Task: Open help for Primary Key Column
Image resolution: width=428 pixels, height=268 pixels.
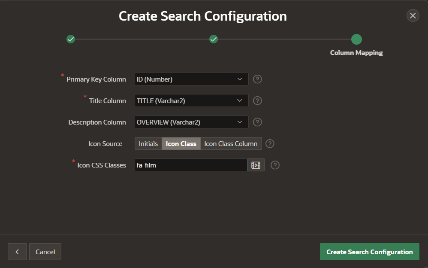Action: (257, 79)
